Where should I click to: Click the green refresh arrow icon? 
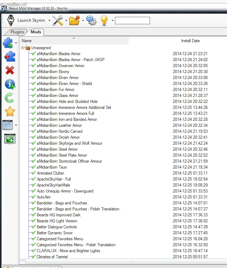click(9, 98)
